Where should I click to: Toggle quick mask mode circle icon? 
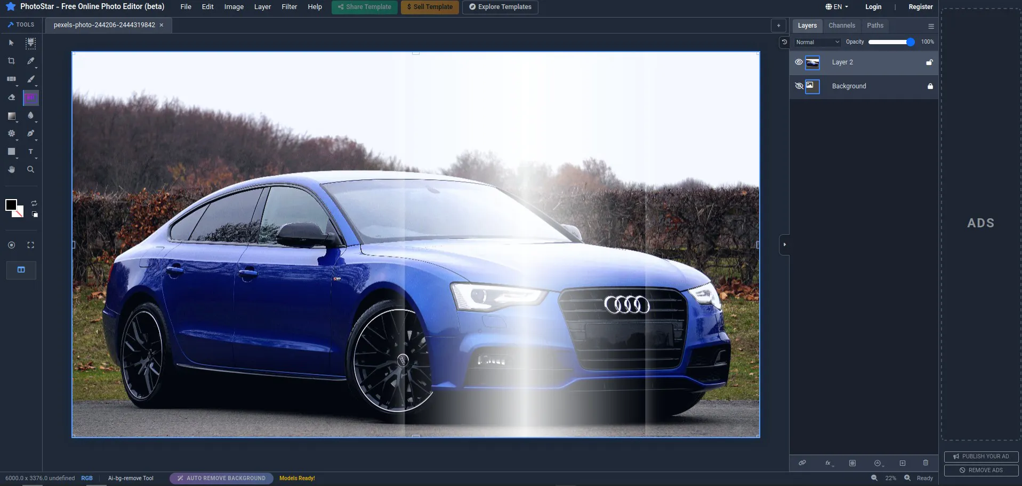coord(11,245)
